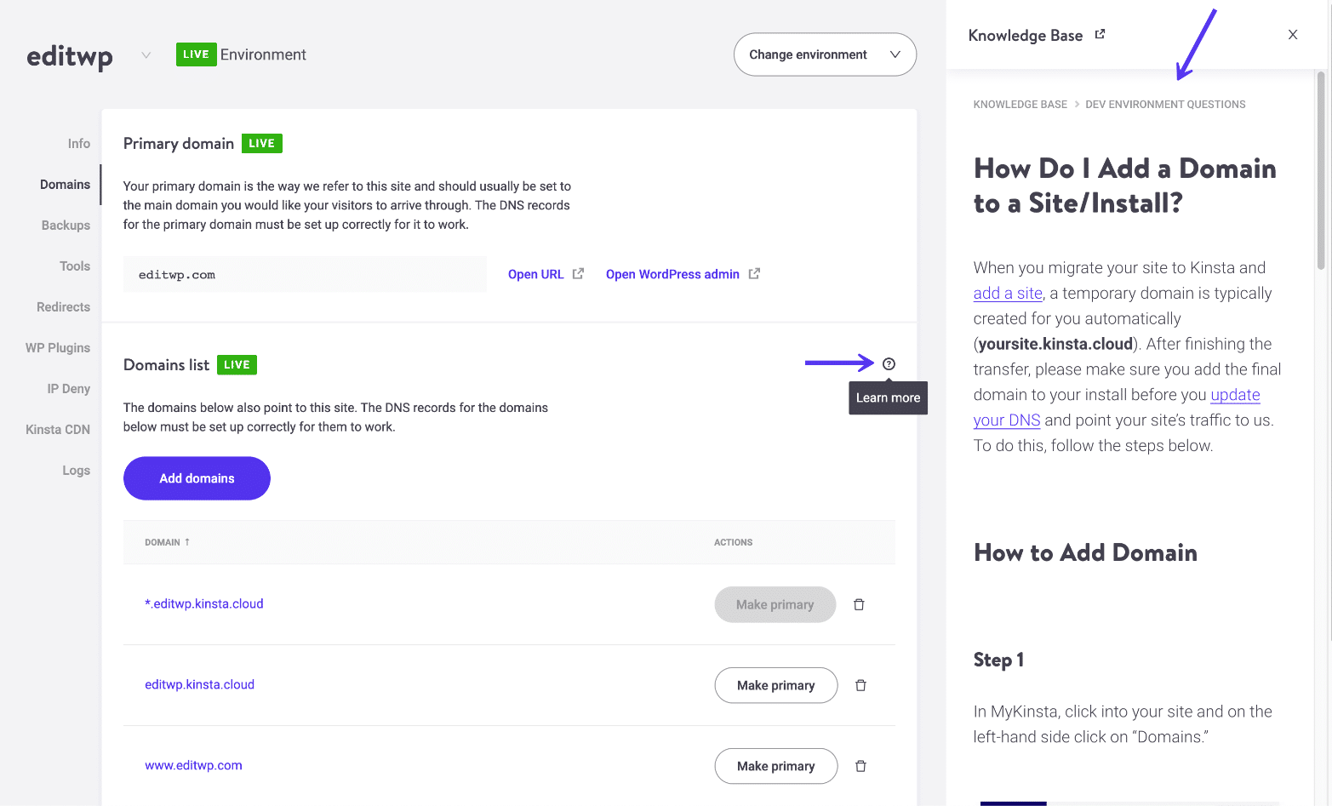Select the Kinsta CDN sidebar item
Image resolution: width=1332 pixels, height=806 pixels.
(x=56, y=429)
